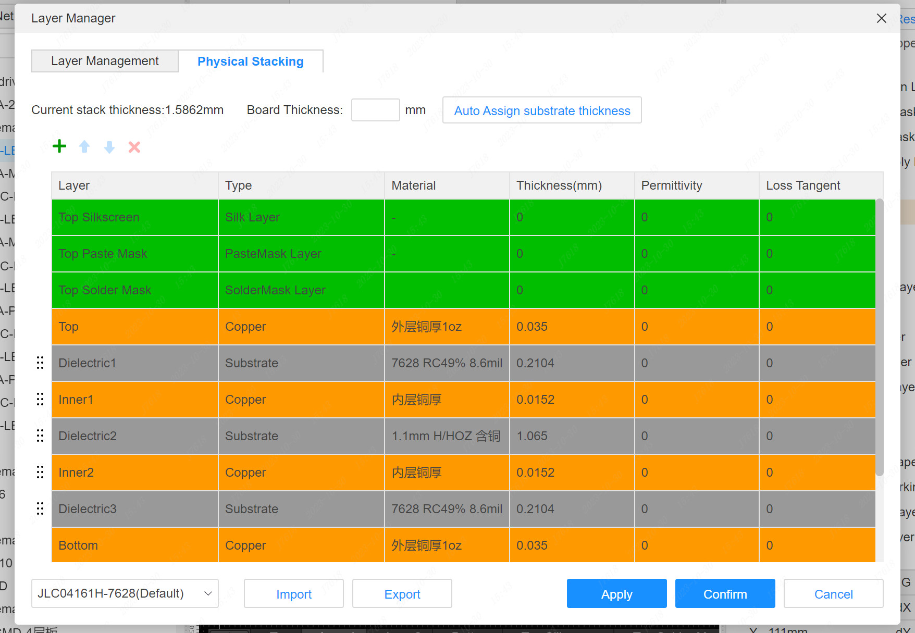915x633 pixels.
Task: Click the Thickness(mm) column header
Action: click(572, 185)
